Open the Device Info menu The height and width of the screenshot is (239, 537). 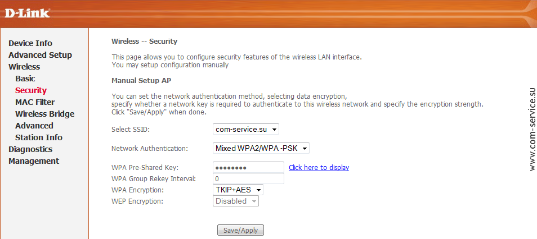30,43
